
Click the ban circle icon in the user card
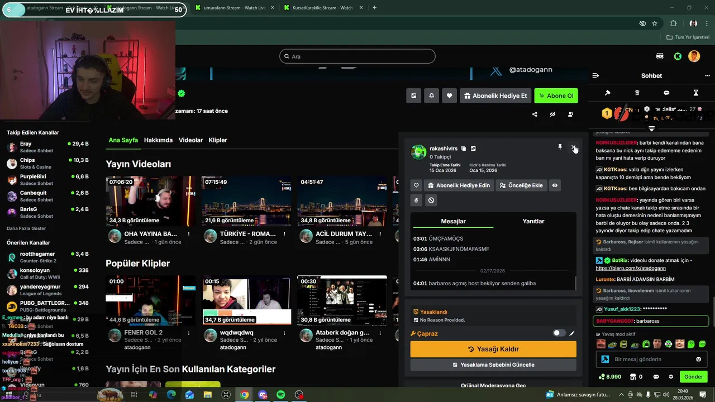point(431,200)
